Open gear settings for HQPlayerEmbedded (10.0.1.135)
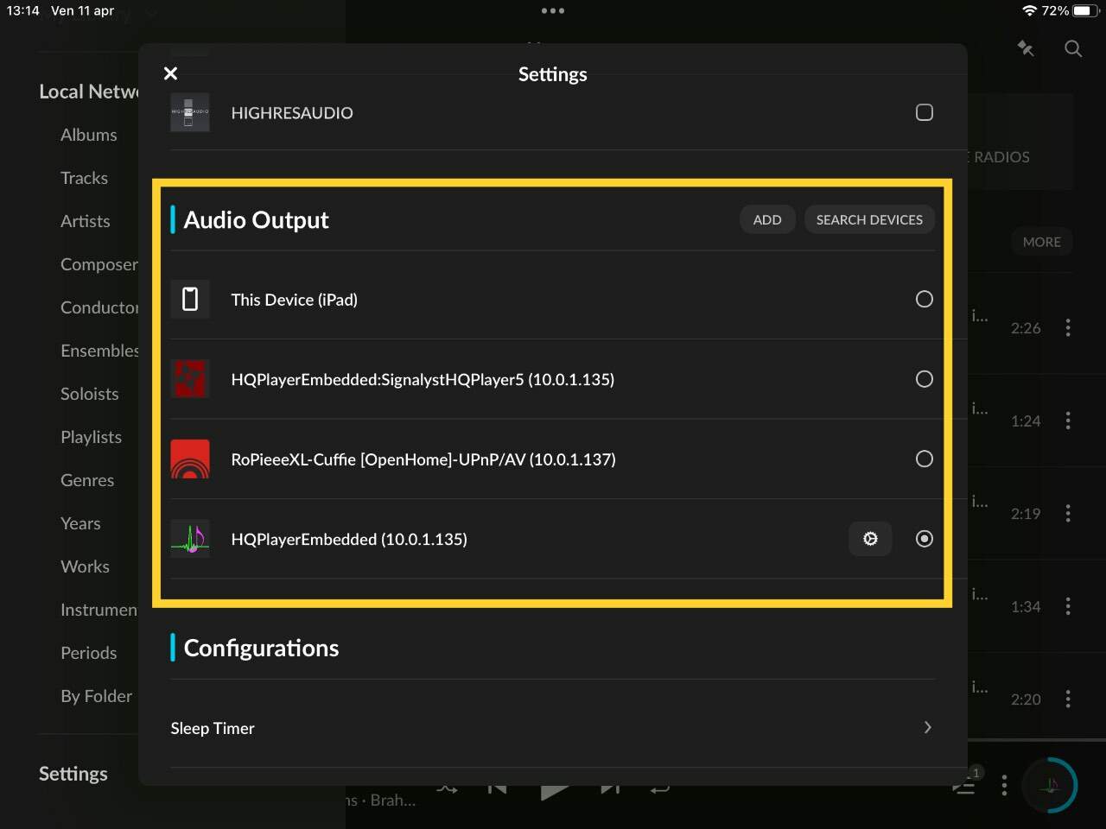 click(870, 539)
